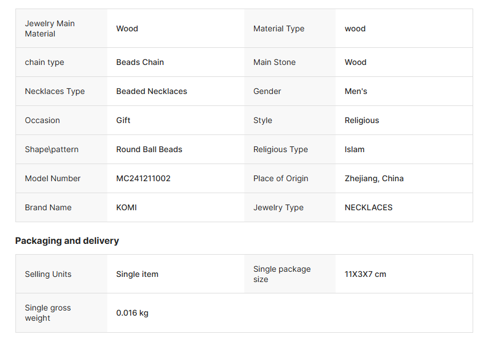Click the 'Packaging and delivery' heading
Image resolution: width=500 pixels, height=343 pixels.
pyautogui.click(x=67, y=240)
